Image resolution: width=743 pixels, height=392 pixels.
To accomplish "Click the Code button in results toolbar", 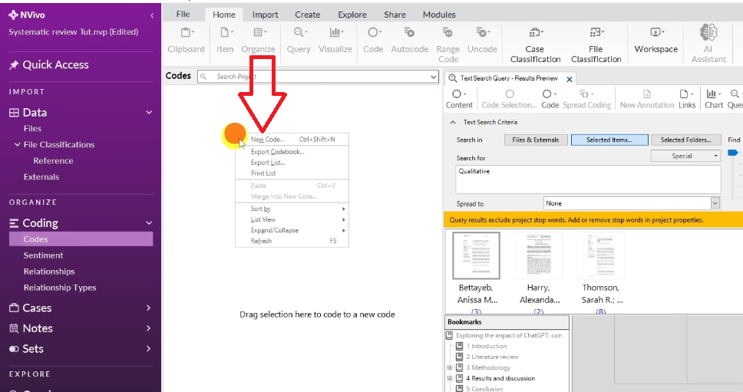I will coord(550,100).
